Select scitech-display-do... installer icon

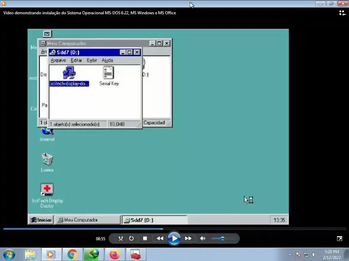click(69, 76)
